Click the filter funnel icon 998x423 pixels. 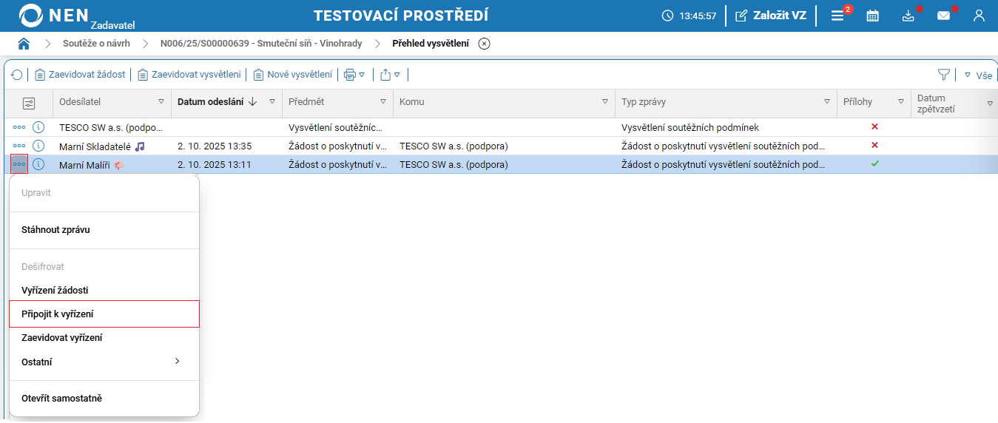tap(943, 75)
